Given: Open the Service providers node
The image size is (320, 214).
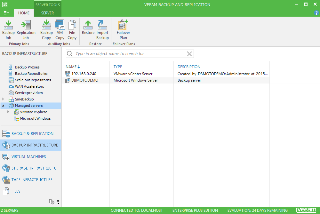Looking at the screenshot, I should pos(29,93).
